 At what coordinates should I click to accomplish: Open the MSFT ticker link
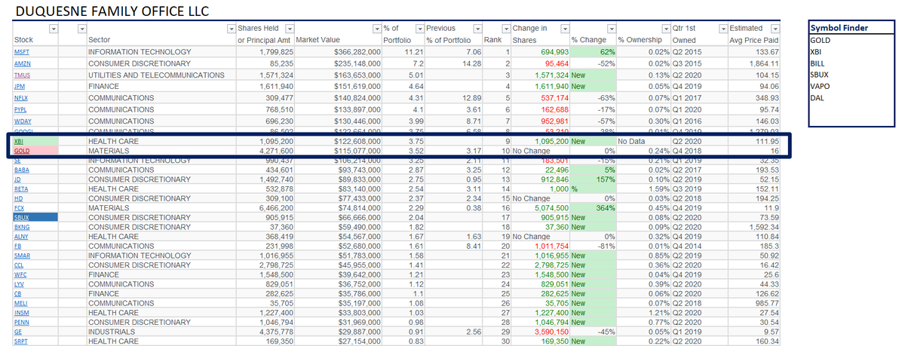[x=20, y=52]
